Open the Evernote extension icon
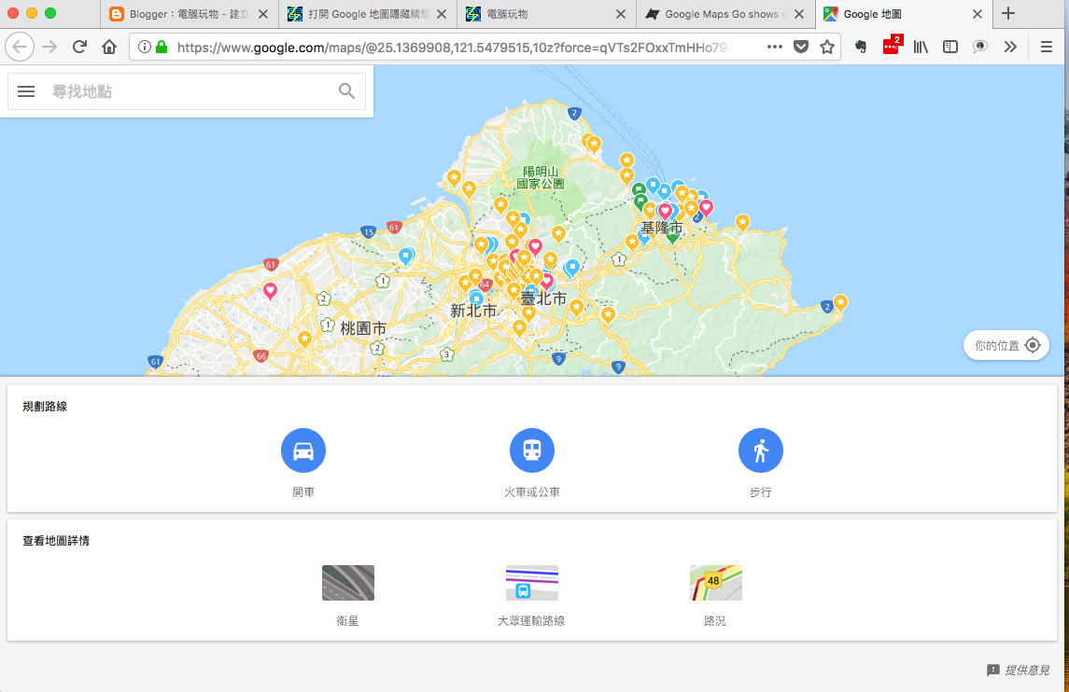The width and height of the screenshot is (1069, 692). click(861, 47)
